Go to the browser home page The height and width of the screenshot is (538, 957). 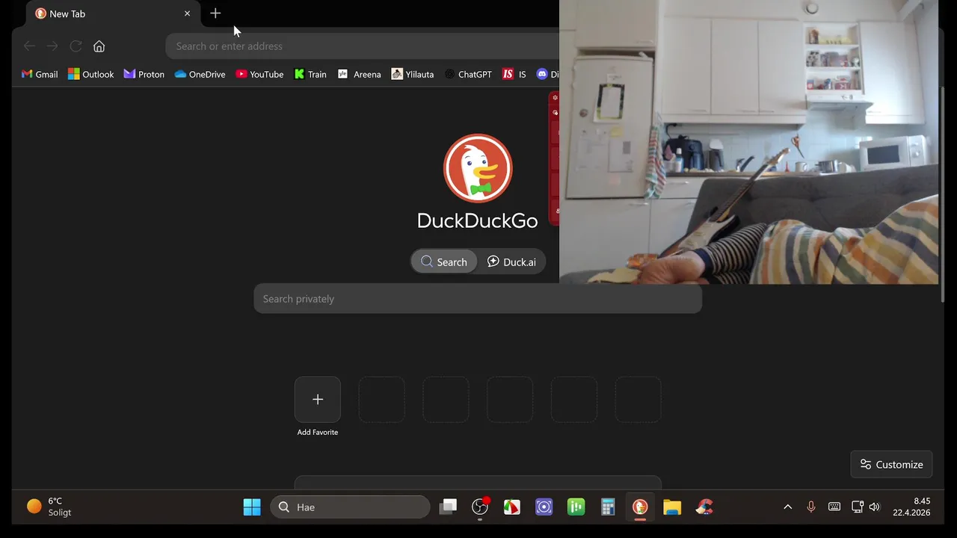[x=99, y=46]
